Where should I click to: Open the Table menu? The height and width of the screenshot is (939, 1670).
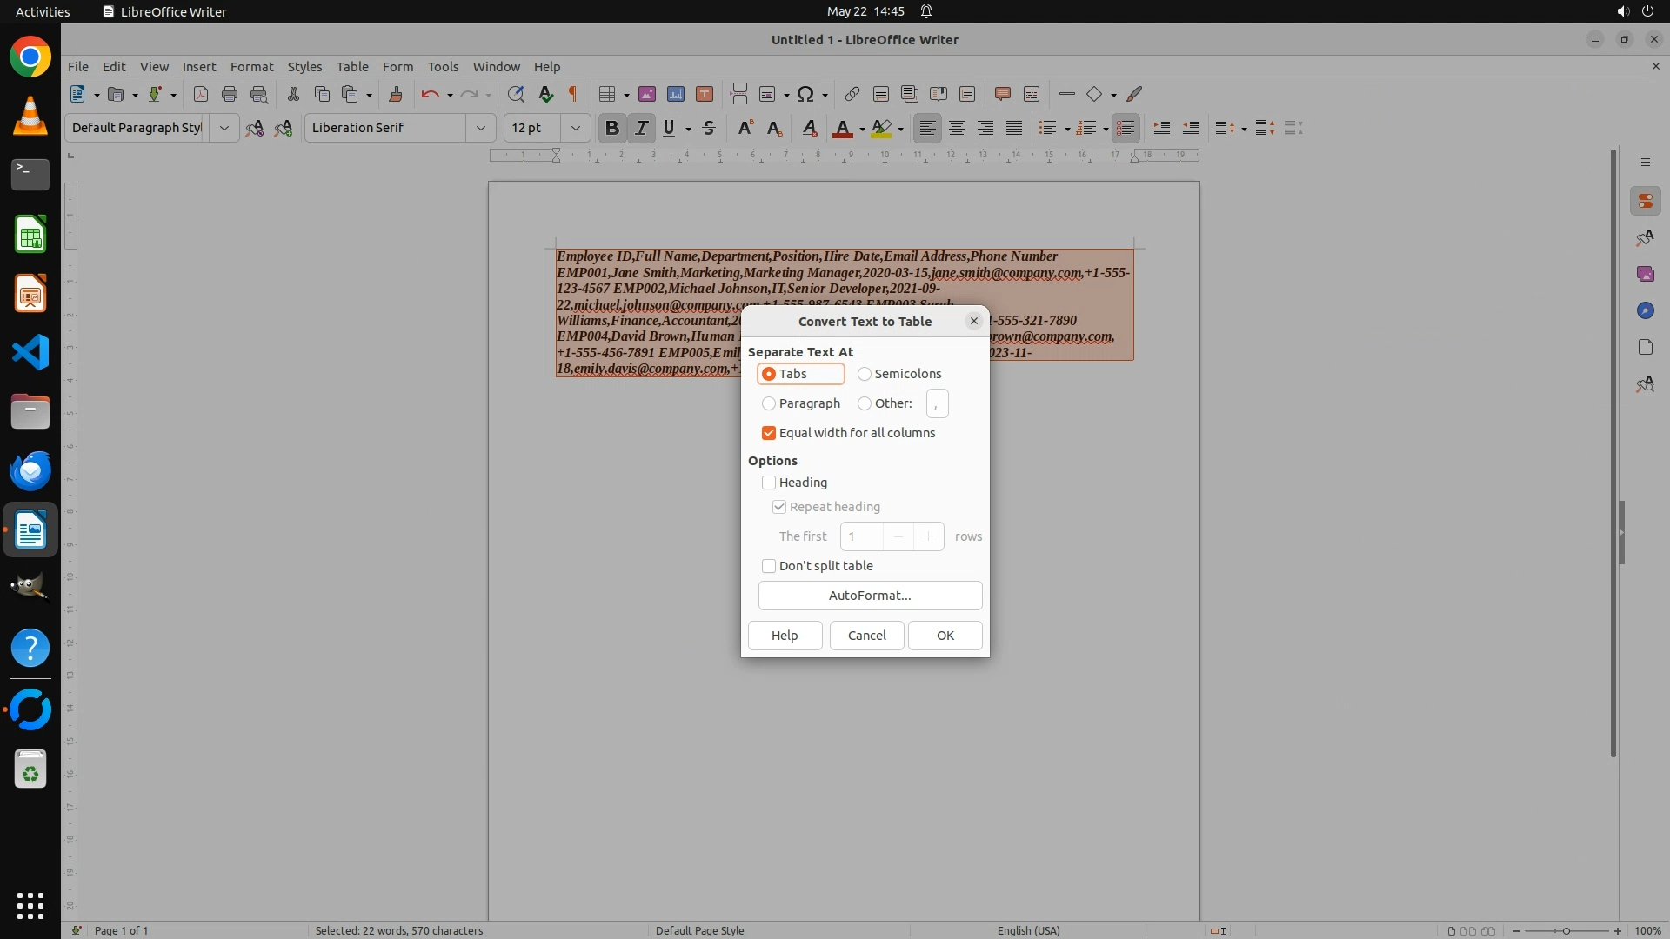[352, 66]
